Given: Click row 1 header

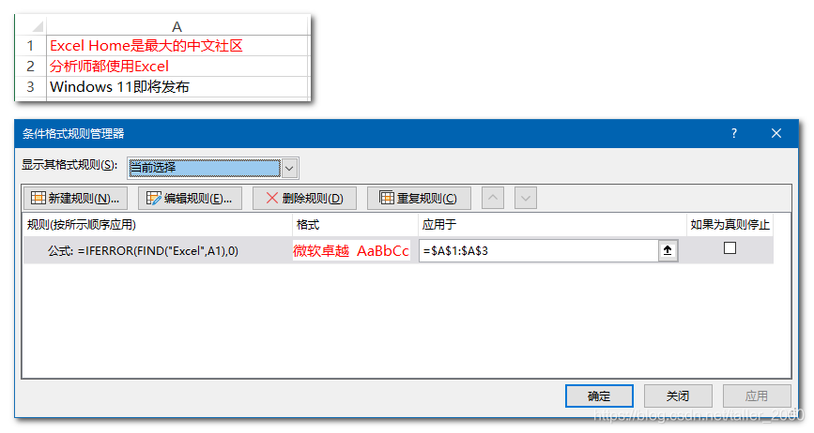Looking at the screenshot, I should pyautogui.click(x=31, y=46).
